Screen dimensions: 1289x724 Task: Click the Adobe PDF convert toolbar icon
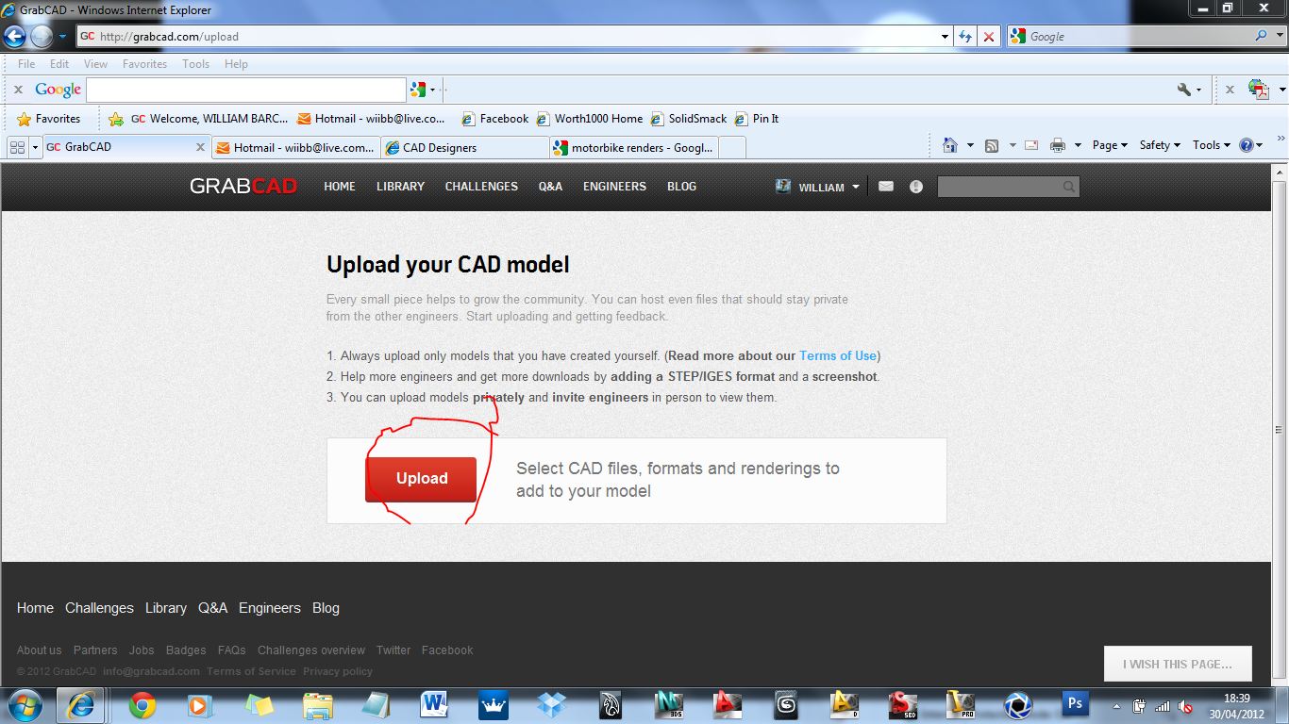1258,90
